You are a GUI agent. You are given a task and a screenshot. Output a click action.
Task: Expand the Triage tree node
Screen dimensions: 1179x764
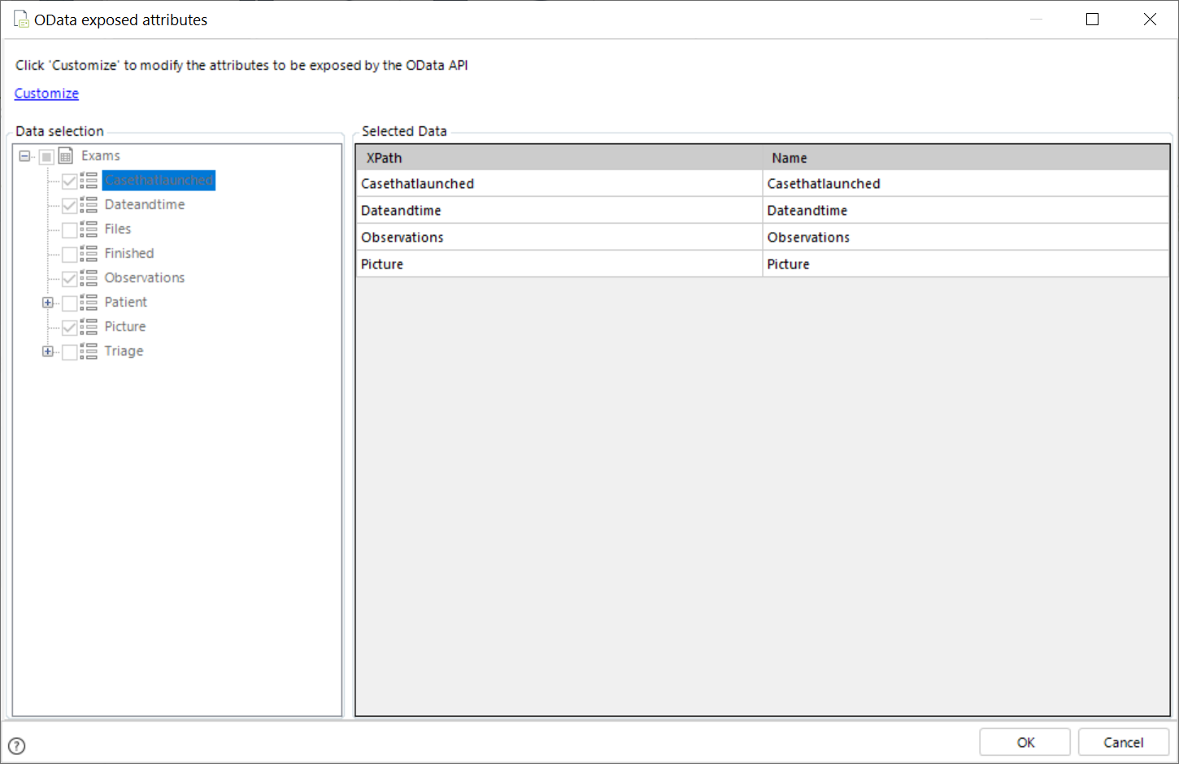(48, 351)
